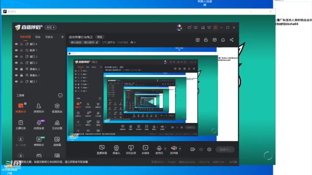
Task: Hide the 窗口 2 source
Action: click(16, 56)
